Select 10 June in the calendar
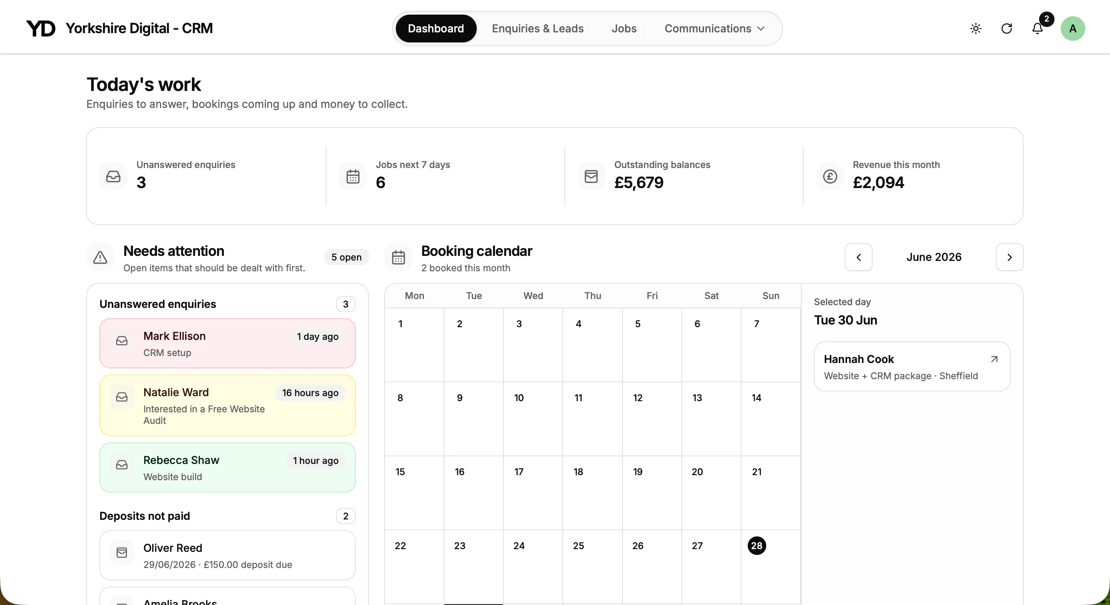Screen dimensions: 1110x605 533,419
